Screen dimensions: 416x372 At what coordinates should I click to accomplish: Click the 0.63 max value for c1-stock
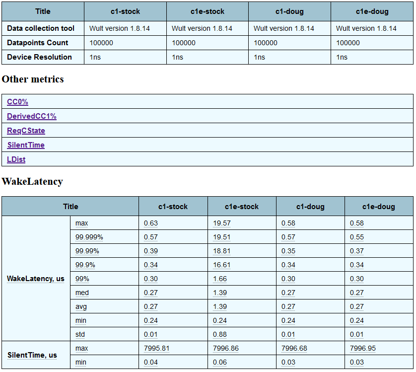(x=151, y=223)
